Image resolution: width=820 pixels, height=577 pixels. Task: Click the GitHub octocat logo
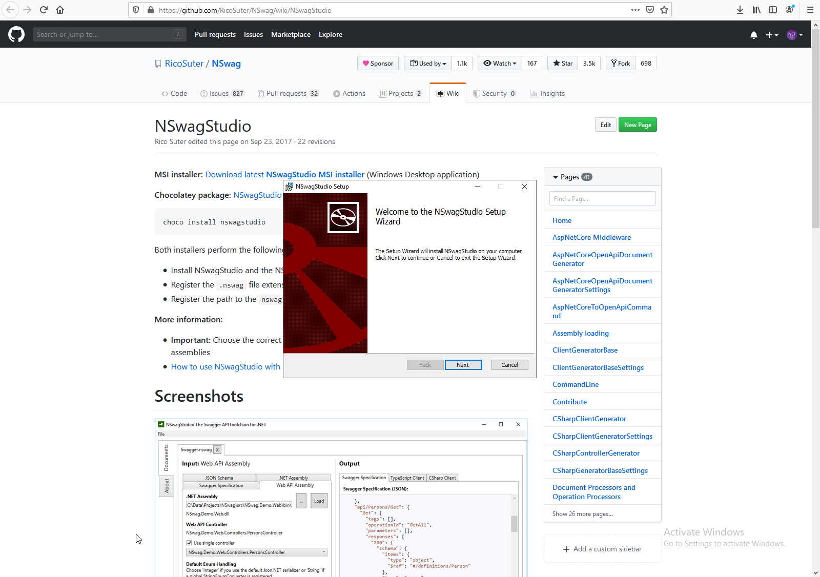[16, 34]
